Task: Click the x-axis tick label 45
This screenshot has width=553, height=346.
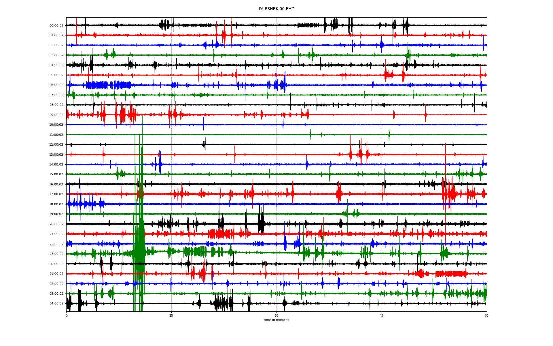Action: click(x=382, y=315)
